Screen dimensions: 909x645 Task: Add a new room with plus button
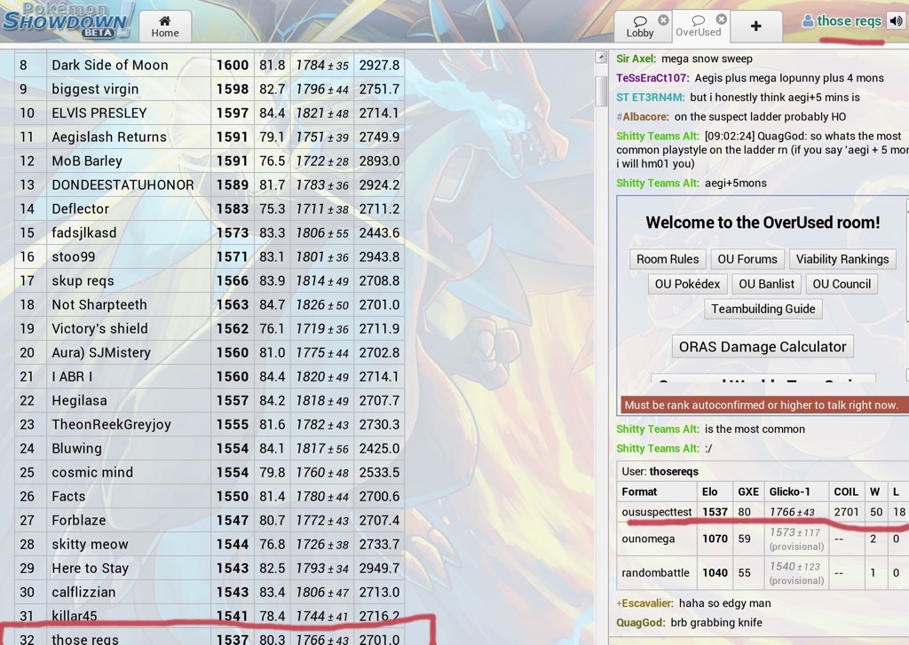pyautogui.click(x=756, y=26)
